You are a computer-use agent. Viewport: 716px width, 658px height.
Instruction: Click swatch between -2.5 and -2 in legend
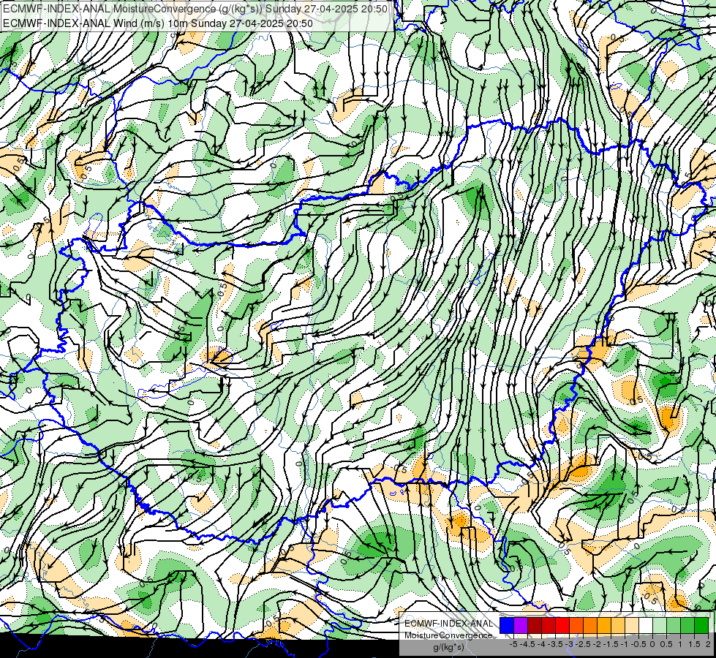[x=576, y=626]
